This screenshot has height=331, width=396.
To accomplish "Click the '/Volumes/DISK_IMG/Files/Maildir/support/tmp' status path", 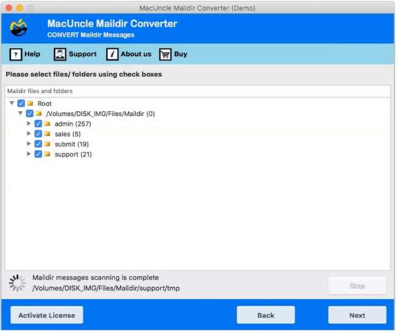I will [x=106, y=288].
